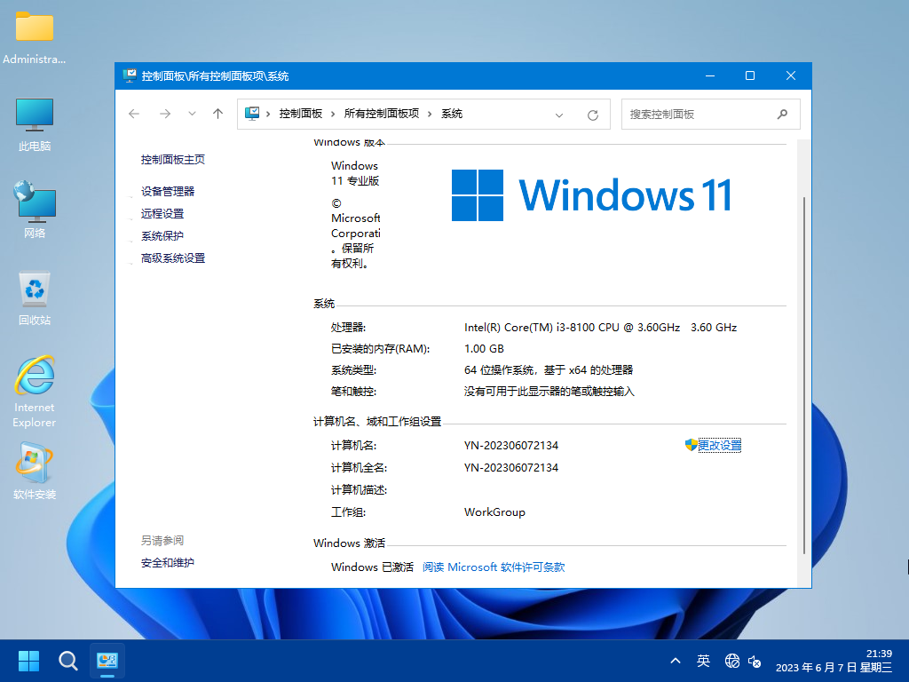The image size is (909, 682).
Task: Open 设备管理器 link
Action: (x=167, y=191)
